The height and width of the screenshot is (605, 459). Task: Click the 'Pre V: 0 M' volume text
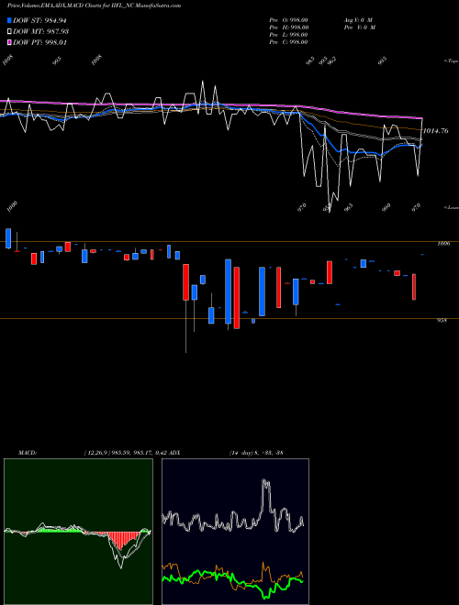point(359,27)
